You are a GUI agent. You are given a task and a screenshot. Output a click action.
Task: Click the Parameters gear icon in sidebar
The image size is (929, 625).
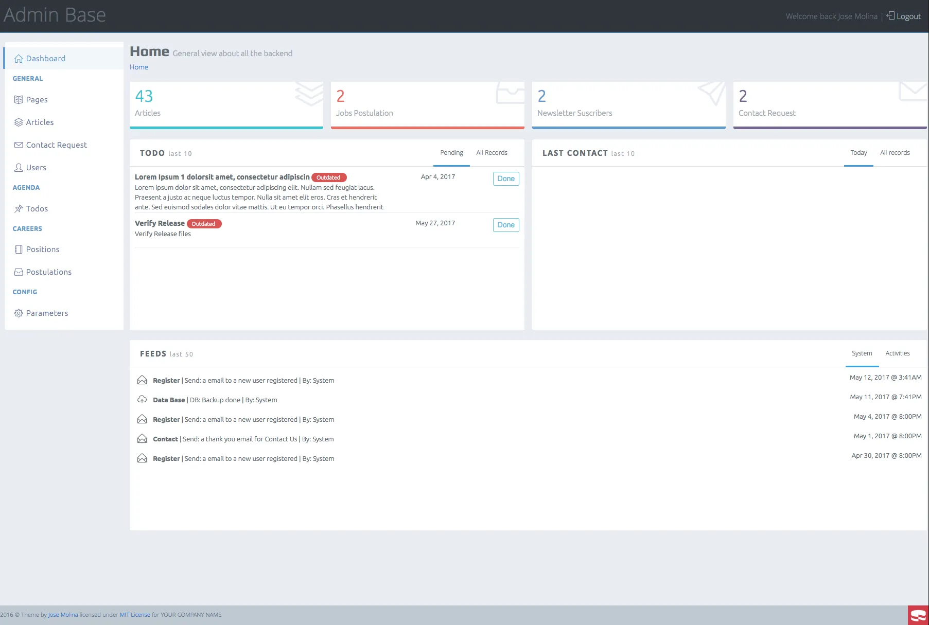[19, 313]
